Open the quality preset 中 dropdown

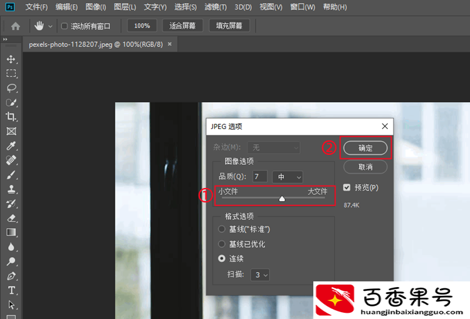click(288, 177)
